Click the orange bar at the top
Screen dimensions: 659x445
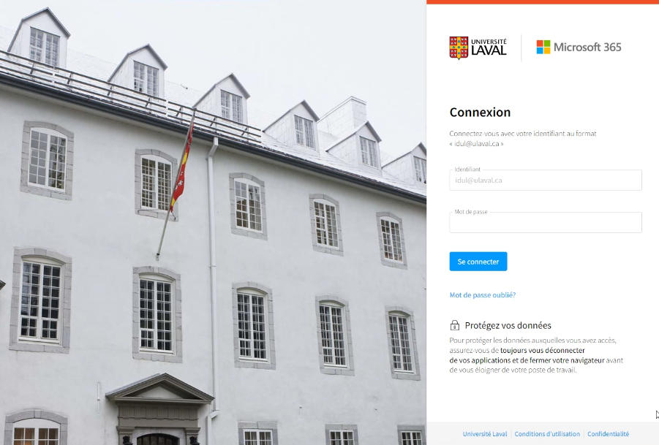pyautogui.click(x=543, y=2)
